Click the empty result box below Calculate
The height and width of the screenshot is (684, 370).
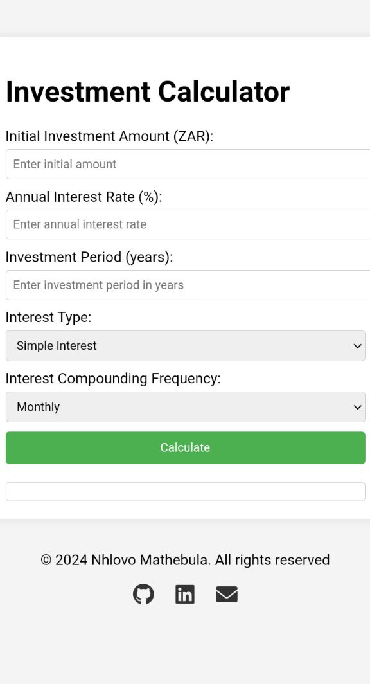click(x=185, y=491)
